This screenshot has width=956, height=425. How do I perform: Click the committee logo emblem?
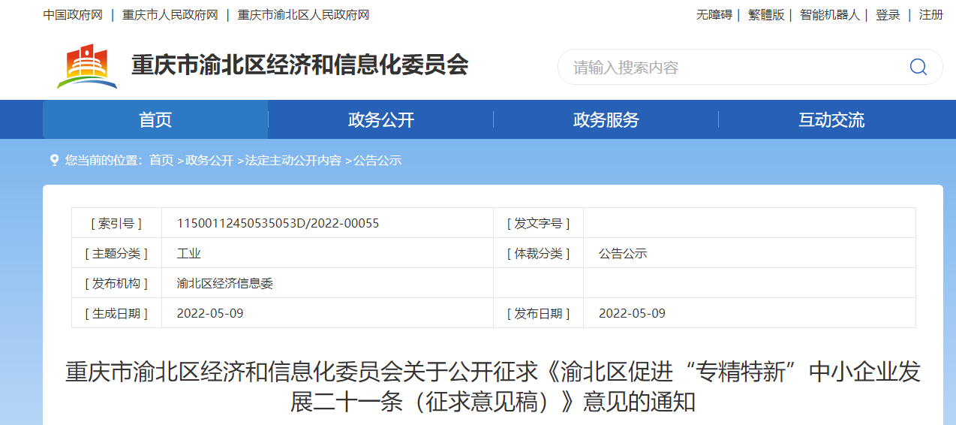tap(87, 66)
